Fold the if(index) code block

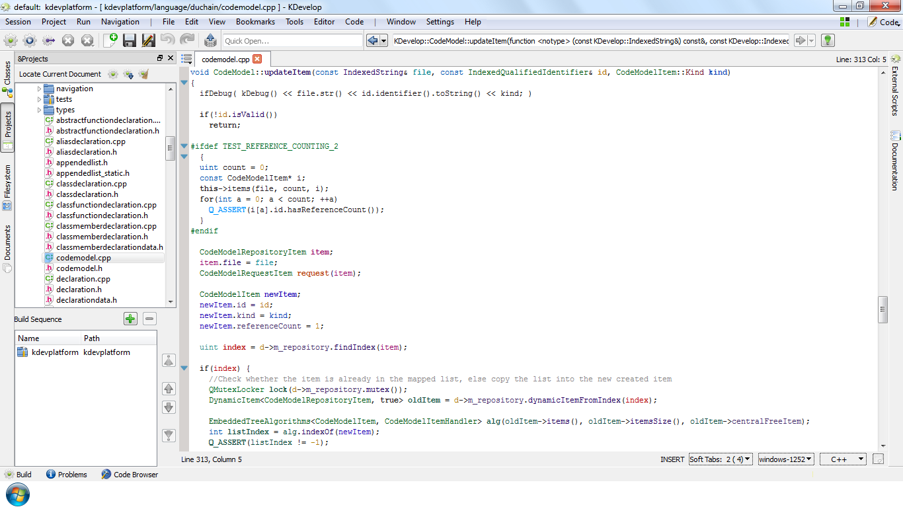point(184,368)
